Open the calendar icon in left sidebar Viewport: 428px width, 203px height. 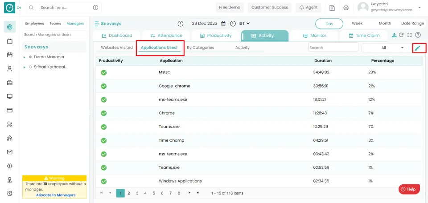(x=9, y=55)
